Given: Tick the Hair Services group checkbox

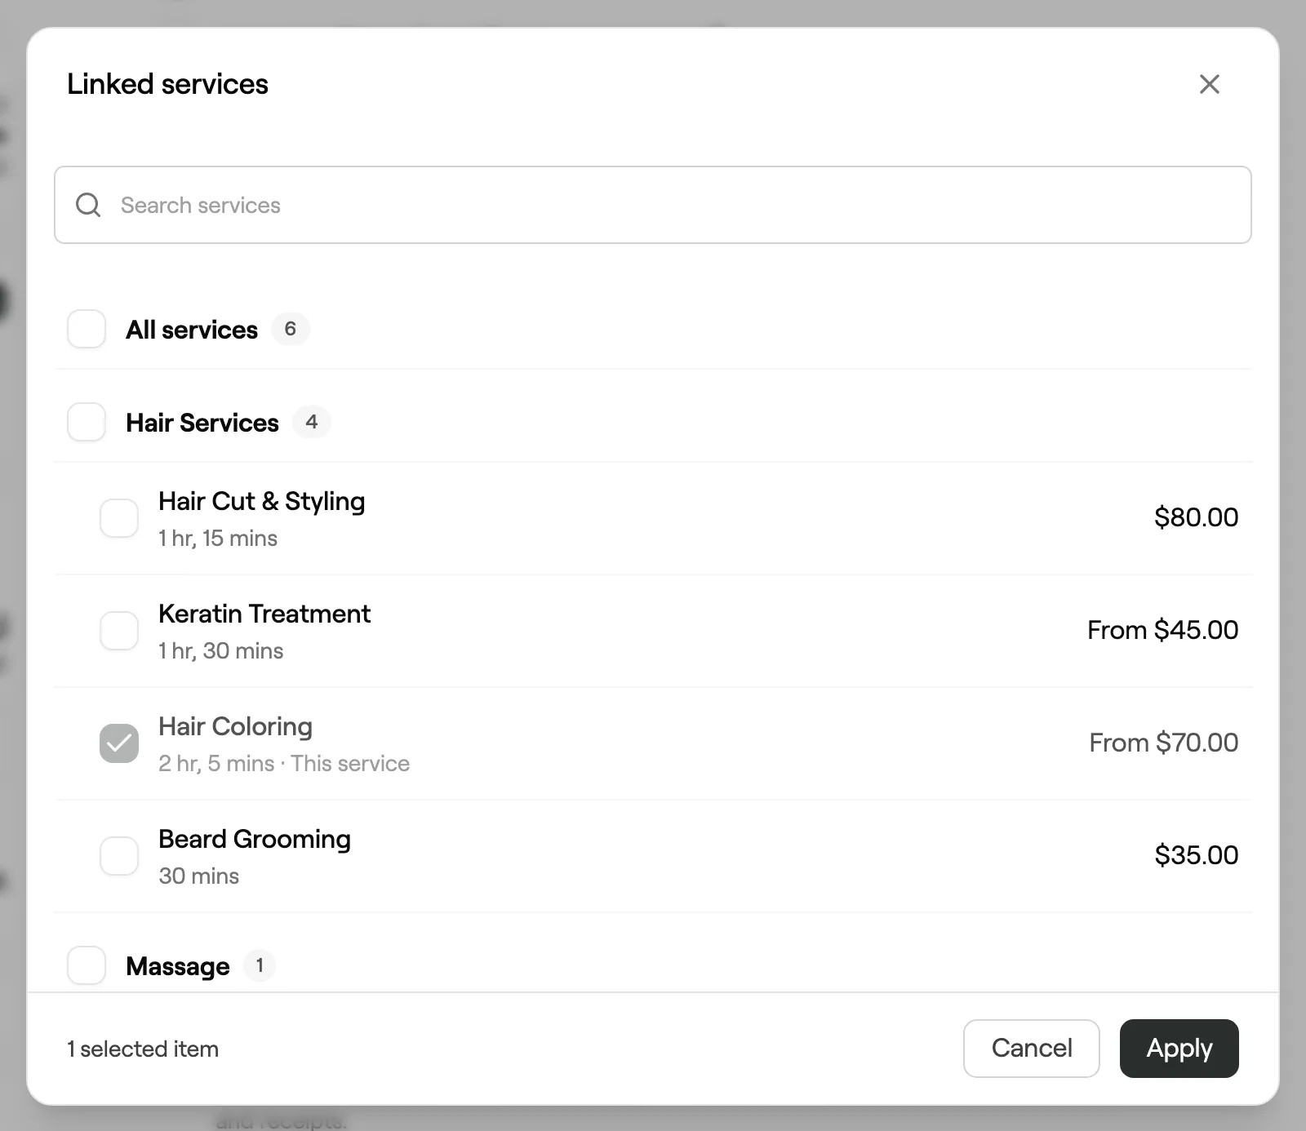Looking at the screenshot, I should tap(87, 422).
